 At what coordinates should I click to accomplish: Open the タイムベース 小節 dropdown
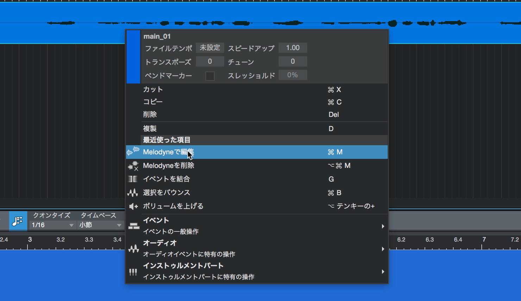[100, 225]
